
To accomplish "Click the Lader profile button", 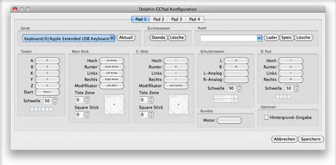I will click(x=271, y=38).
